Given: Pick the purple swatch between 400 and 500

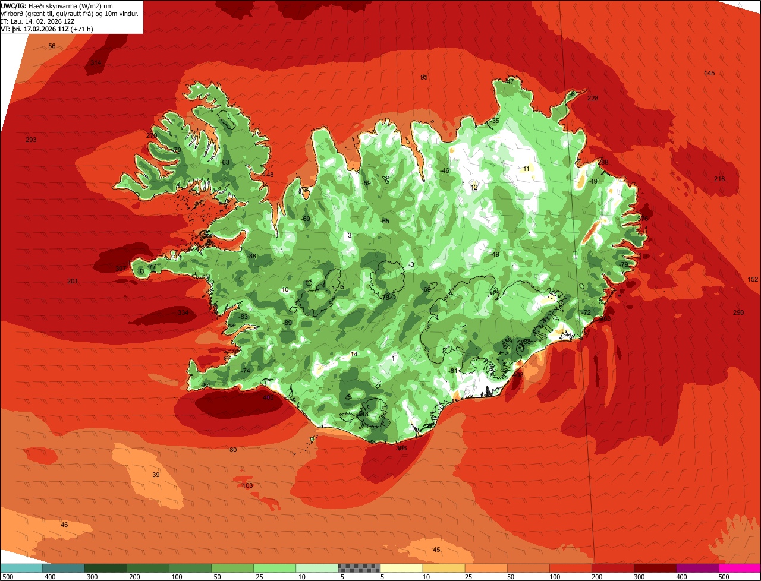Looking at the screenshot, I should click(x=697, y=567).
